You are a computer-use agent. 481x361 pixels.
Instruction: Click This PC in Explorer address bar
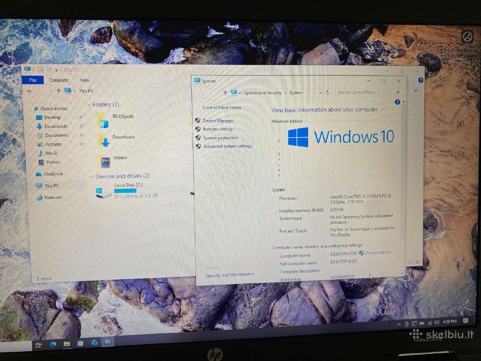pyautogui.click(x=86, y=91)
